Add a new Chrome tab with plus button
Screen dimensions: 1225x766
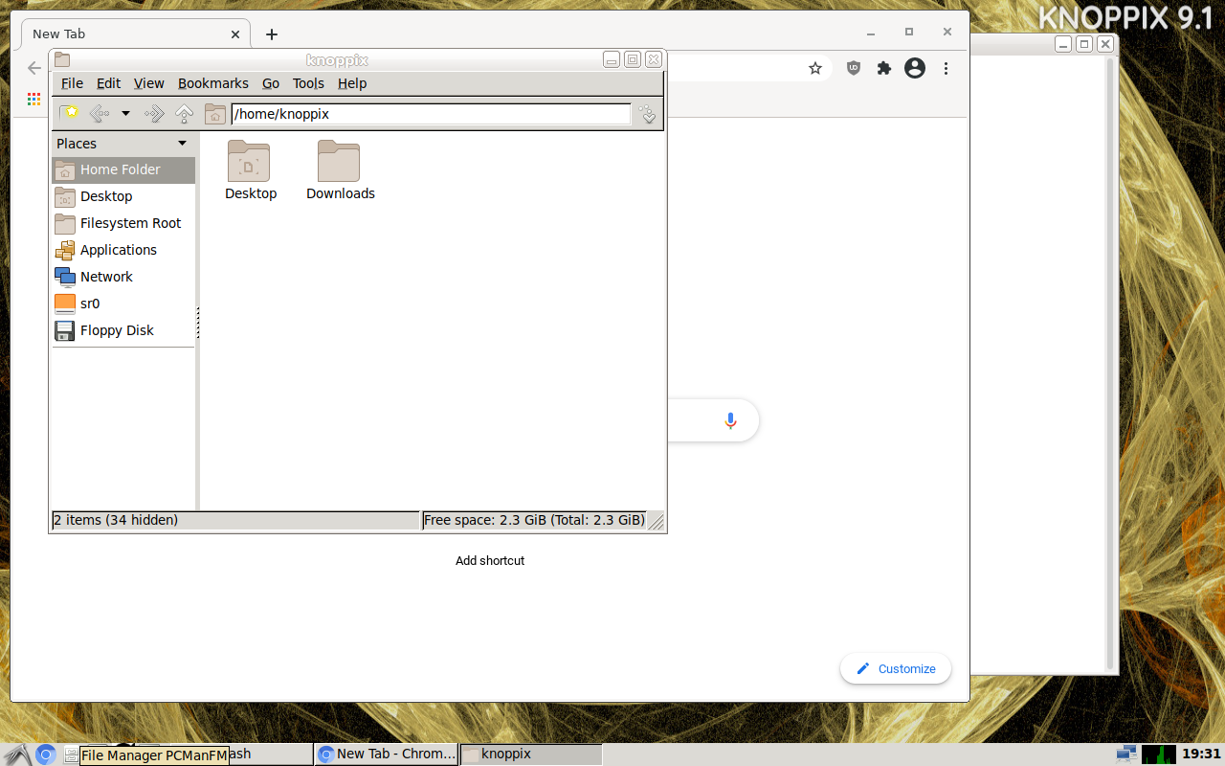point(272,34)
